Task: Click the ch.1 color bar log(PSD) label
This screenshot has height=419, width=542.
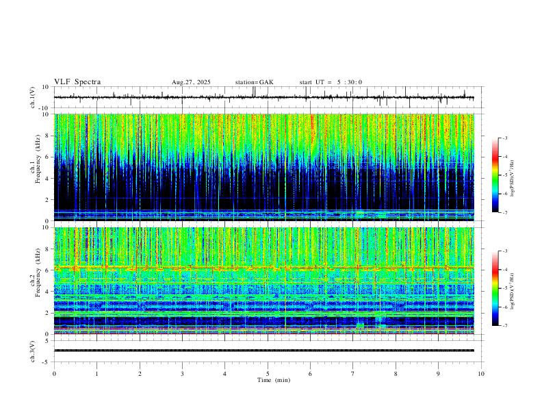Action: [512, 179]
